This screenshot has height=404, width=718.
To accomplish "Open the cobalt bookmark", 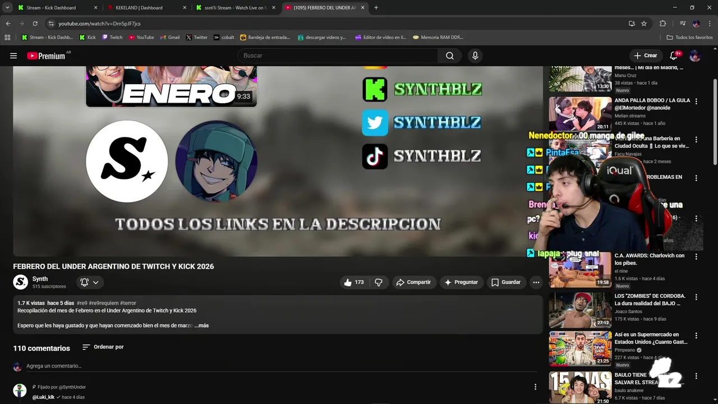I will (x=224, y=38).
